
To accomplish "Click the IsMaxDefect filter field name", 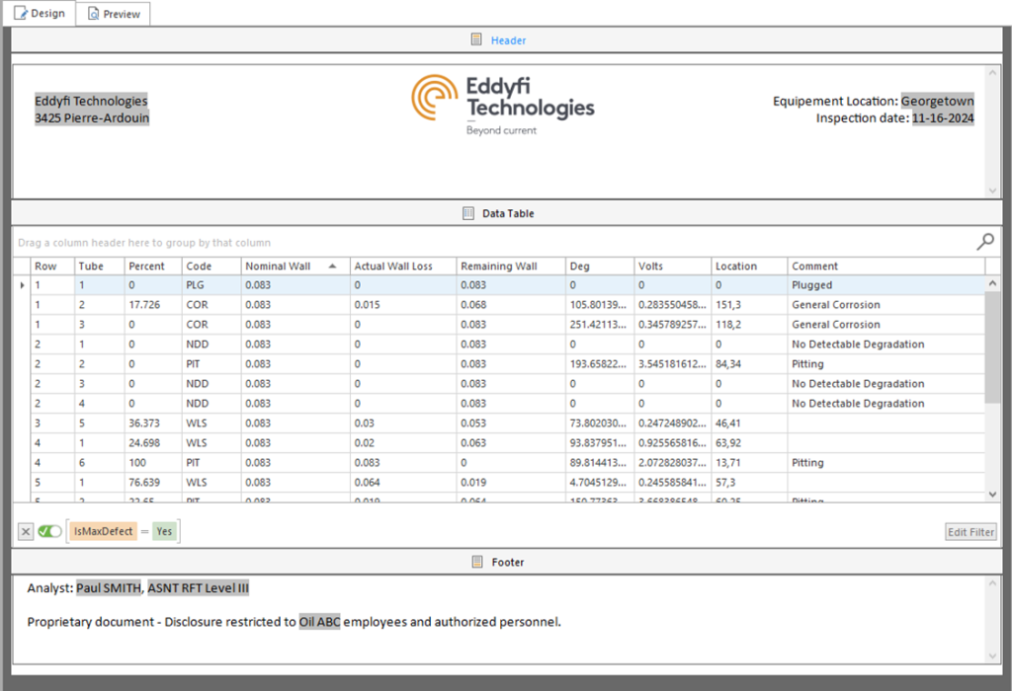I will click(104, 532).
